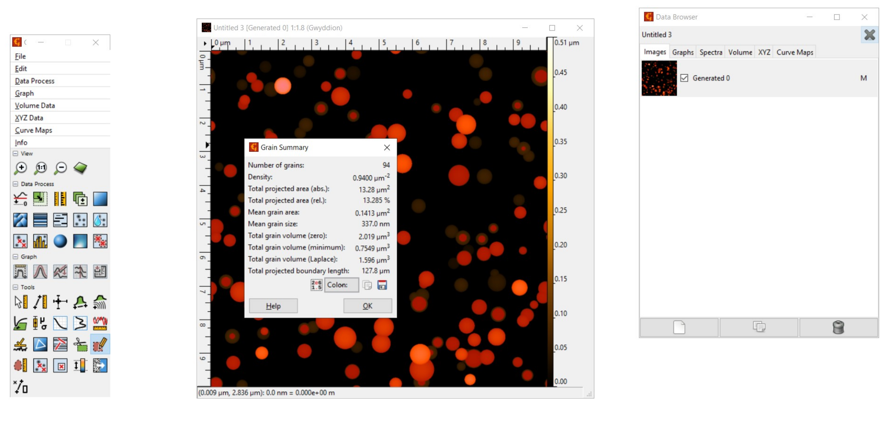Select the Generated 0 thumbnail in Data Browser

click(659, 78)
